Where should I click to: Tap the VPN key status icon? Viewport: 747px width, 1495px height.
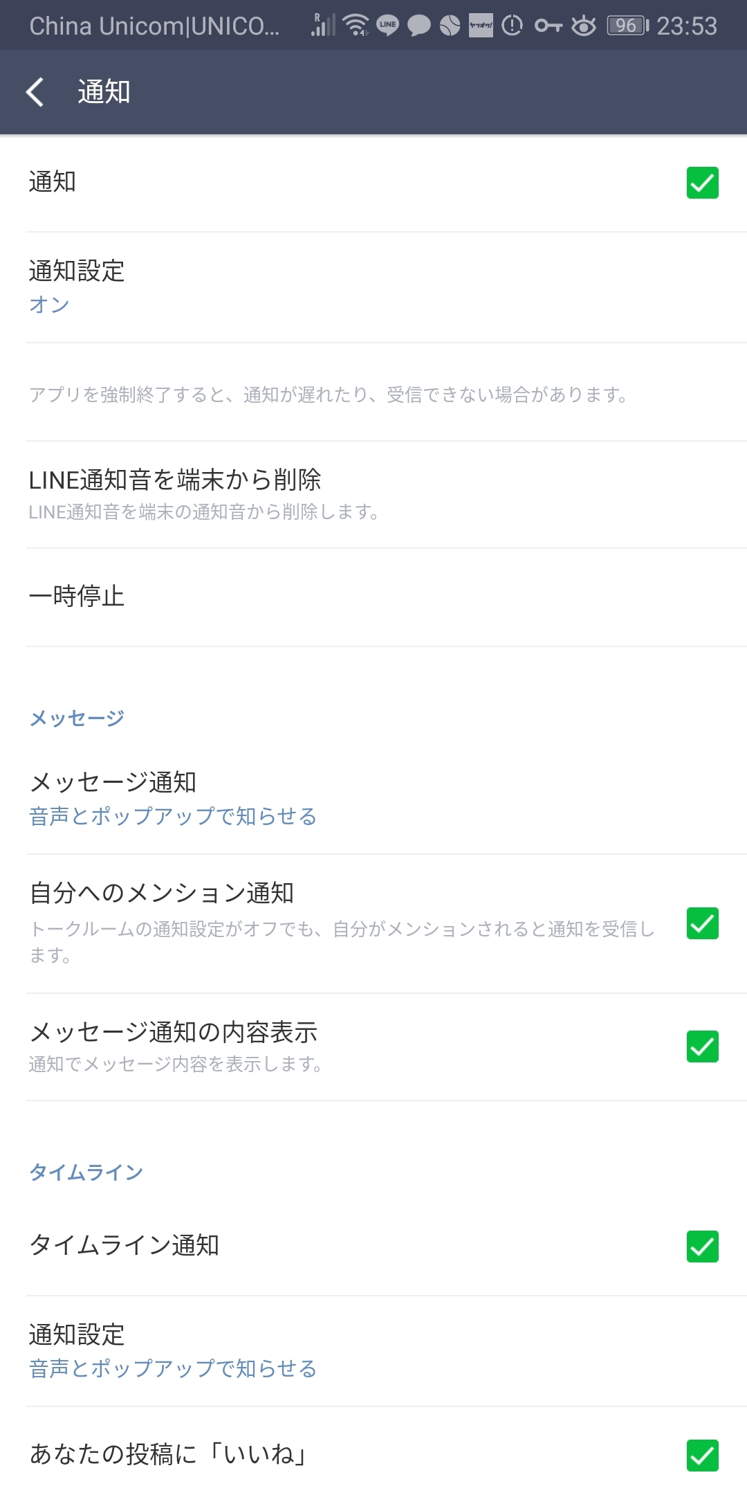[548, 26]
